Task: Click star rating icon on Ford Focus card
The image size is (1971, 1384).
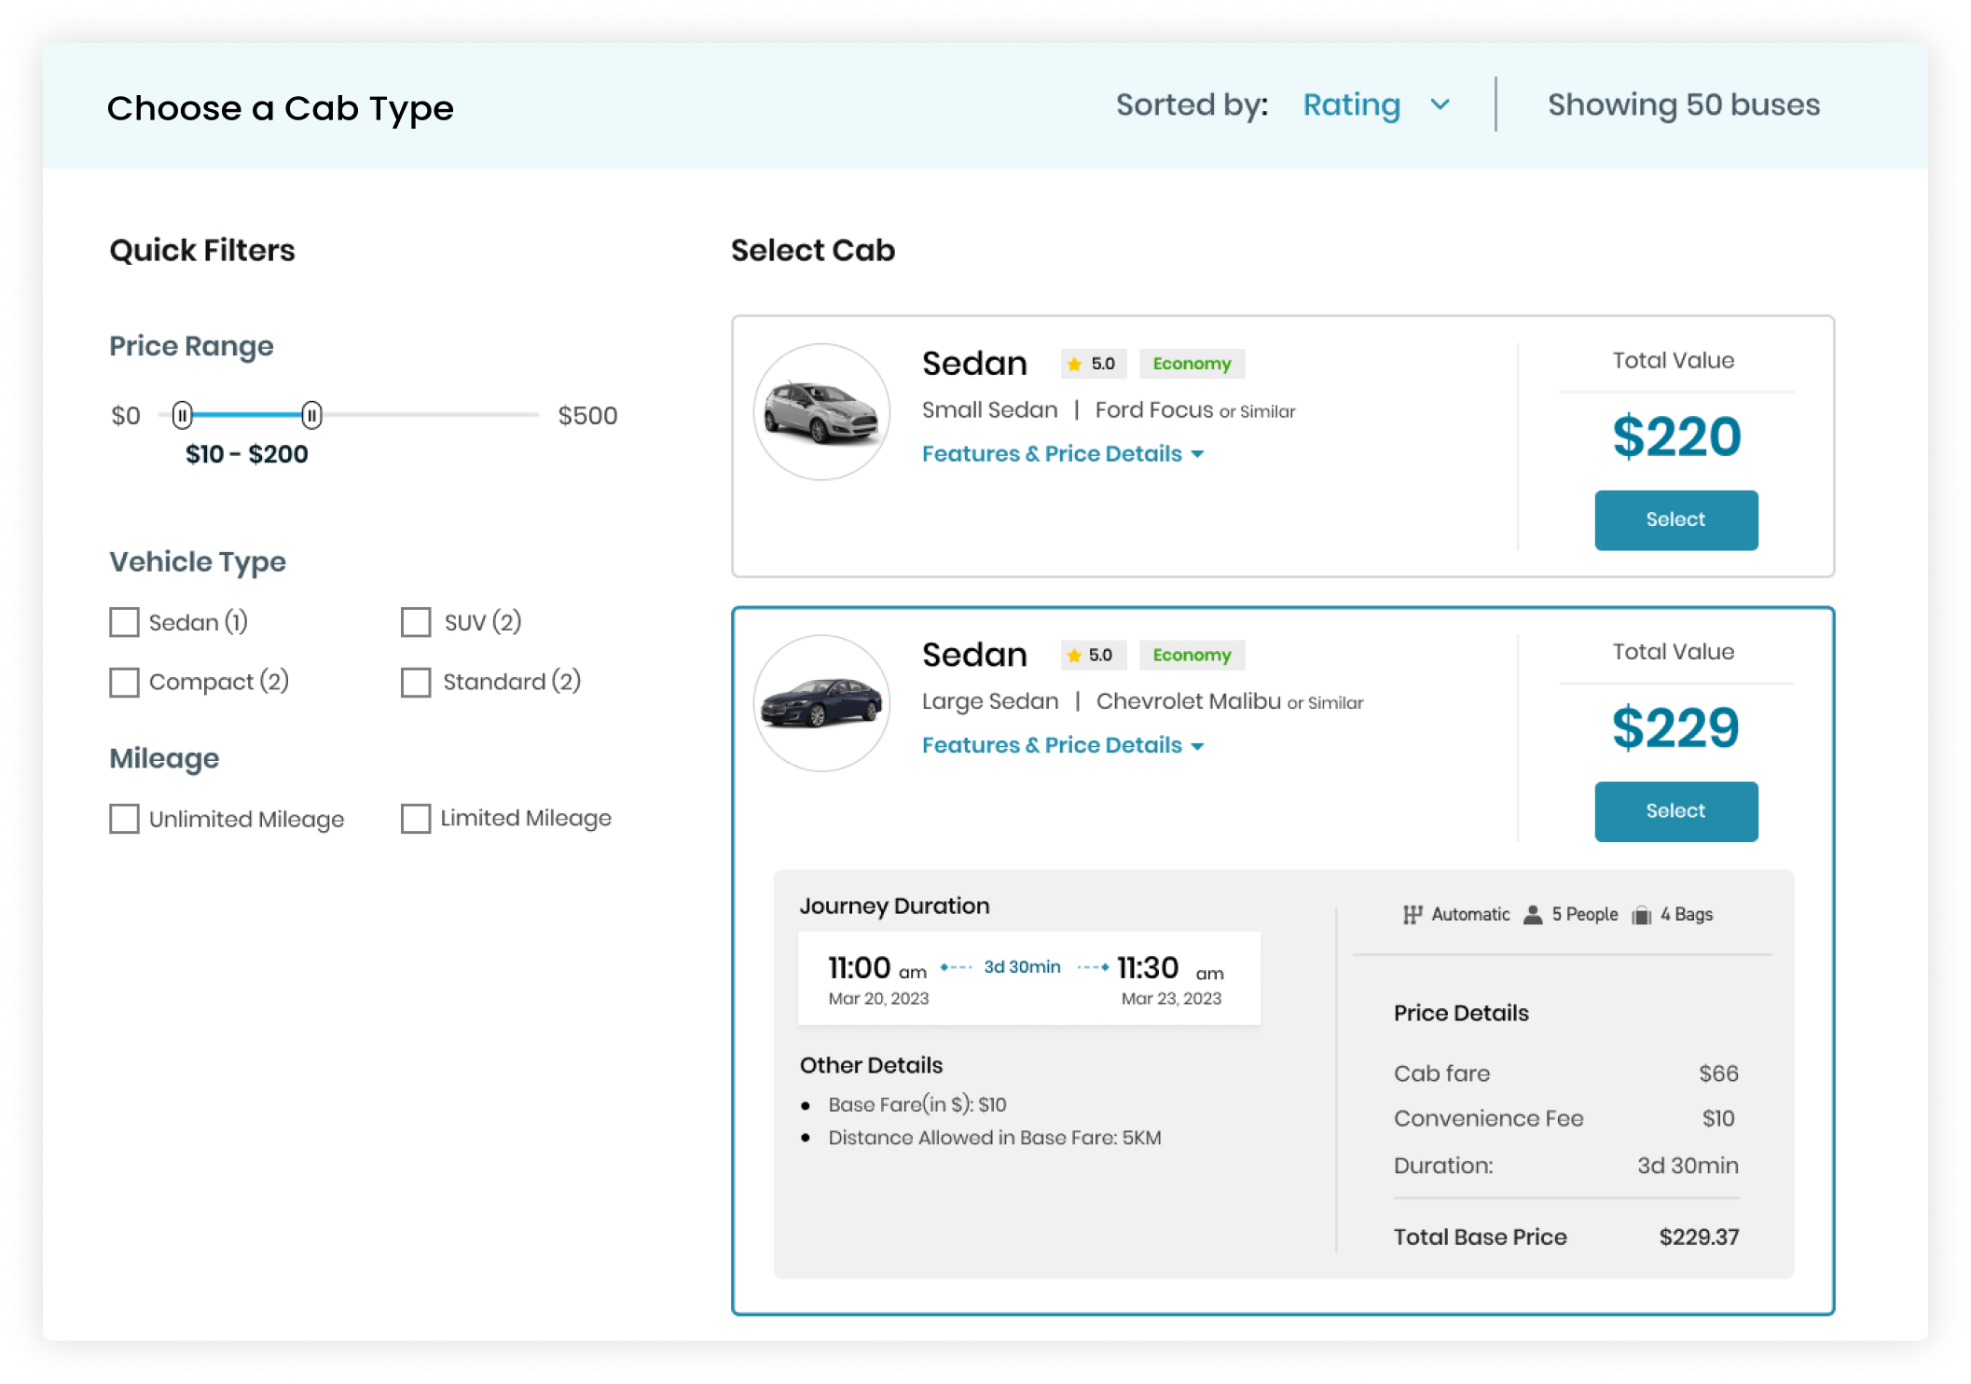Action: click(1075, 364)
